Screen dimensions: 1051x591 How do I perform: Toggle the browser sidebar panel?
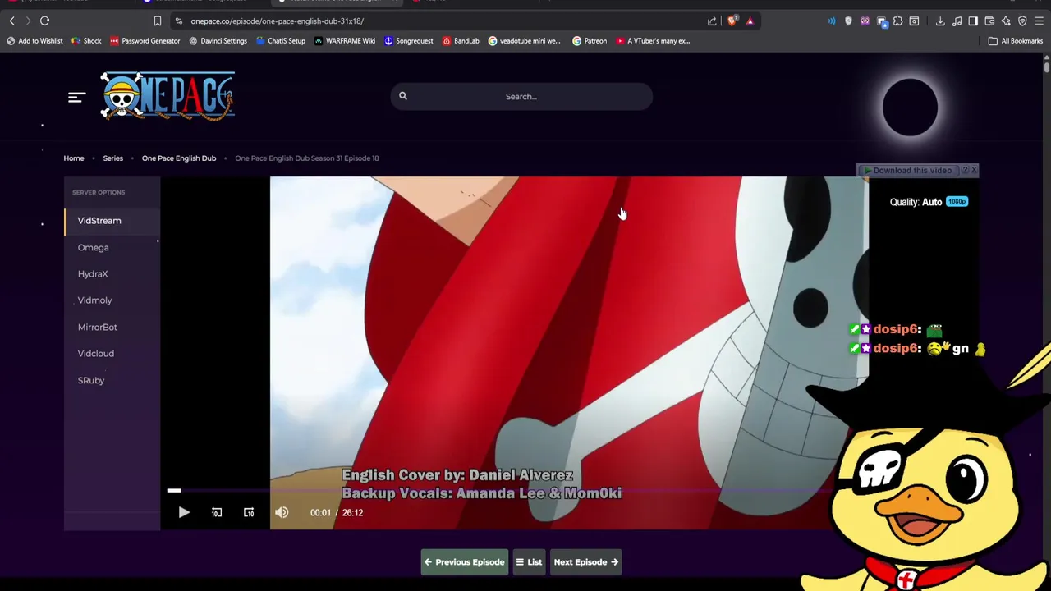(x=973, y=21)
